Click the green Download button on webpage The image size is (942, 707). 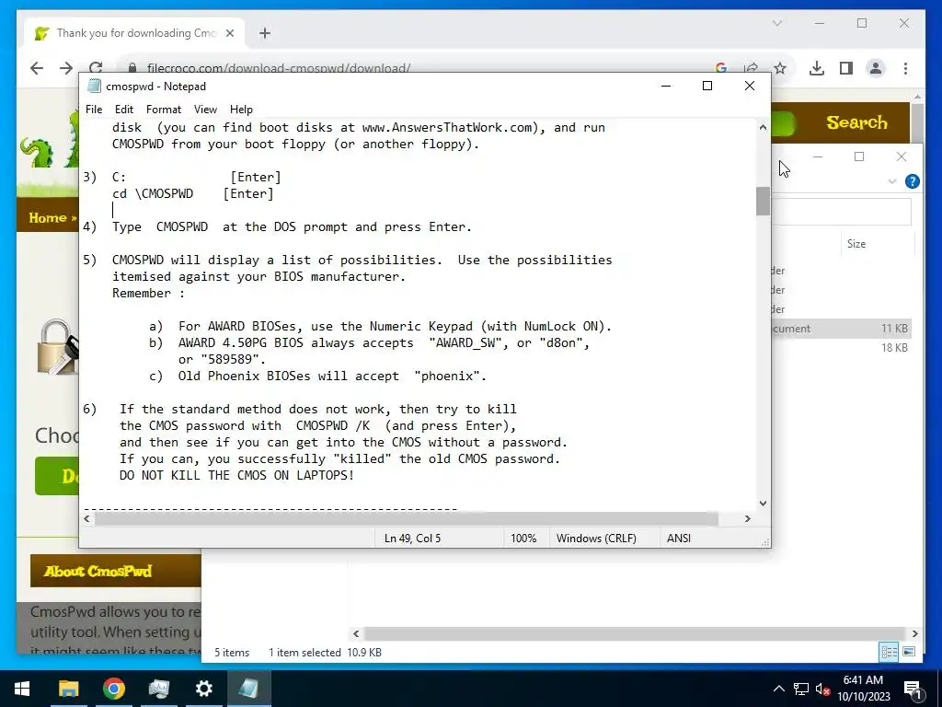click(x=57, y=476)
